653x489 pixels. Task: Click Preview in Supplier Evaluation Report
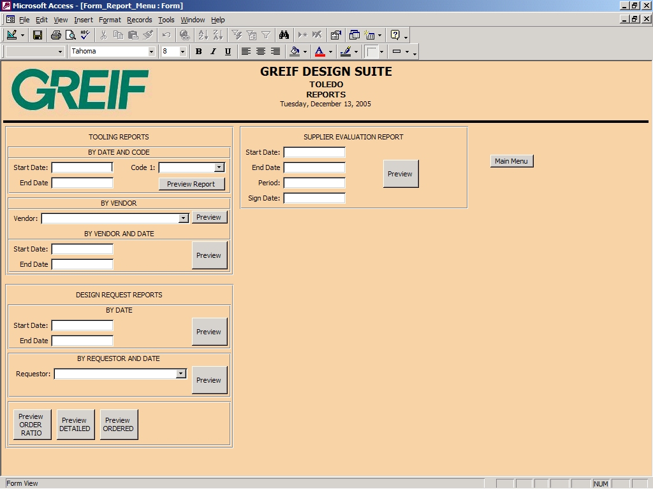[400, 174]
